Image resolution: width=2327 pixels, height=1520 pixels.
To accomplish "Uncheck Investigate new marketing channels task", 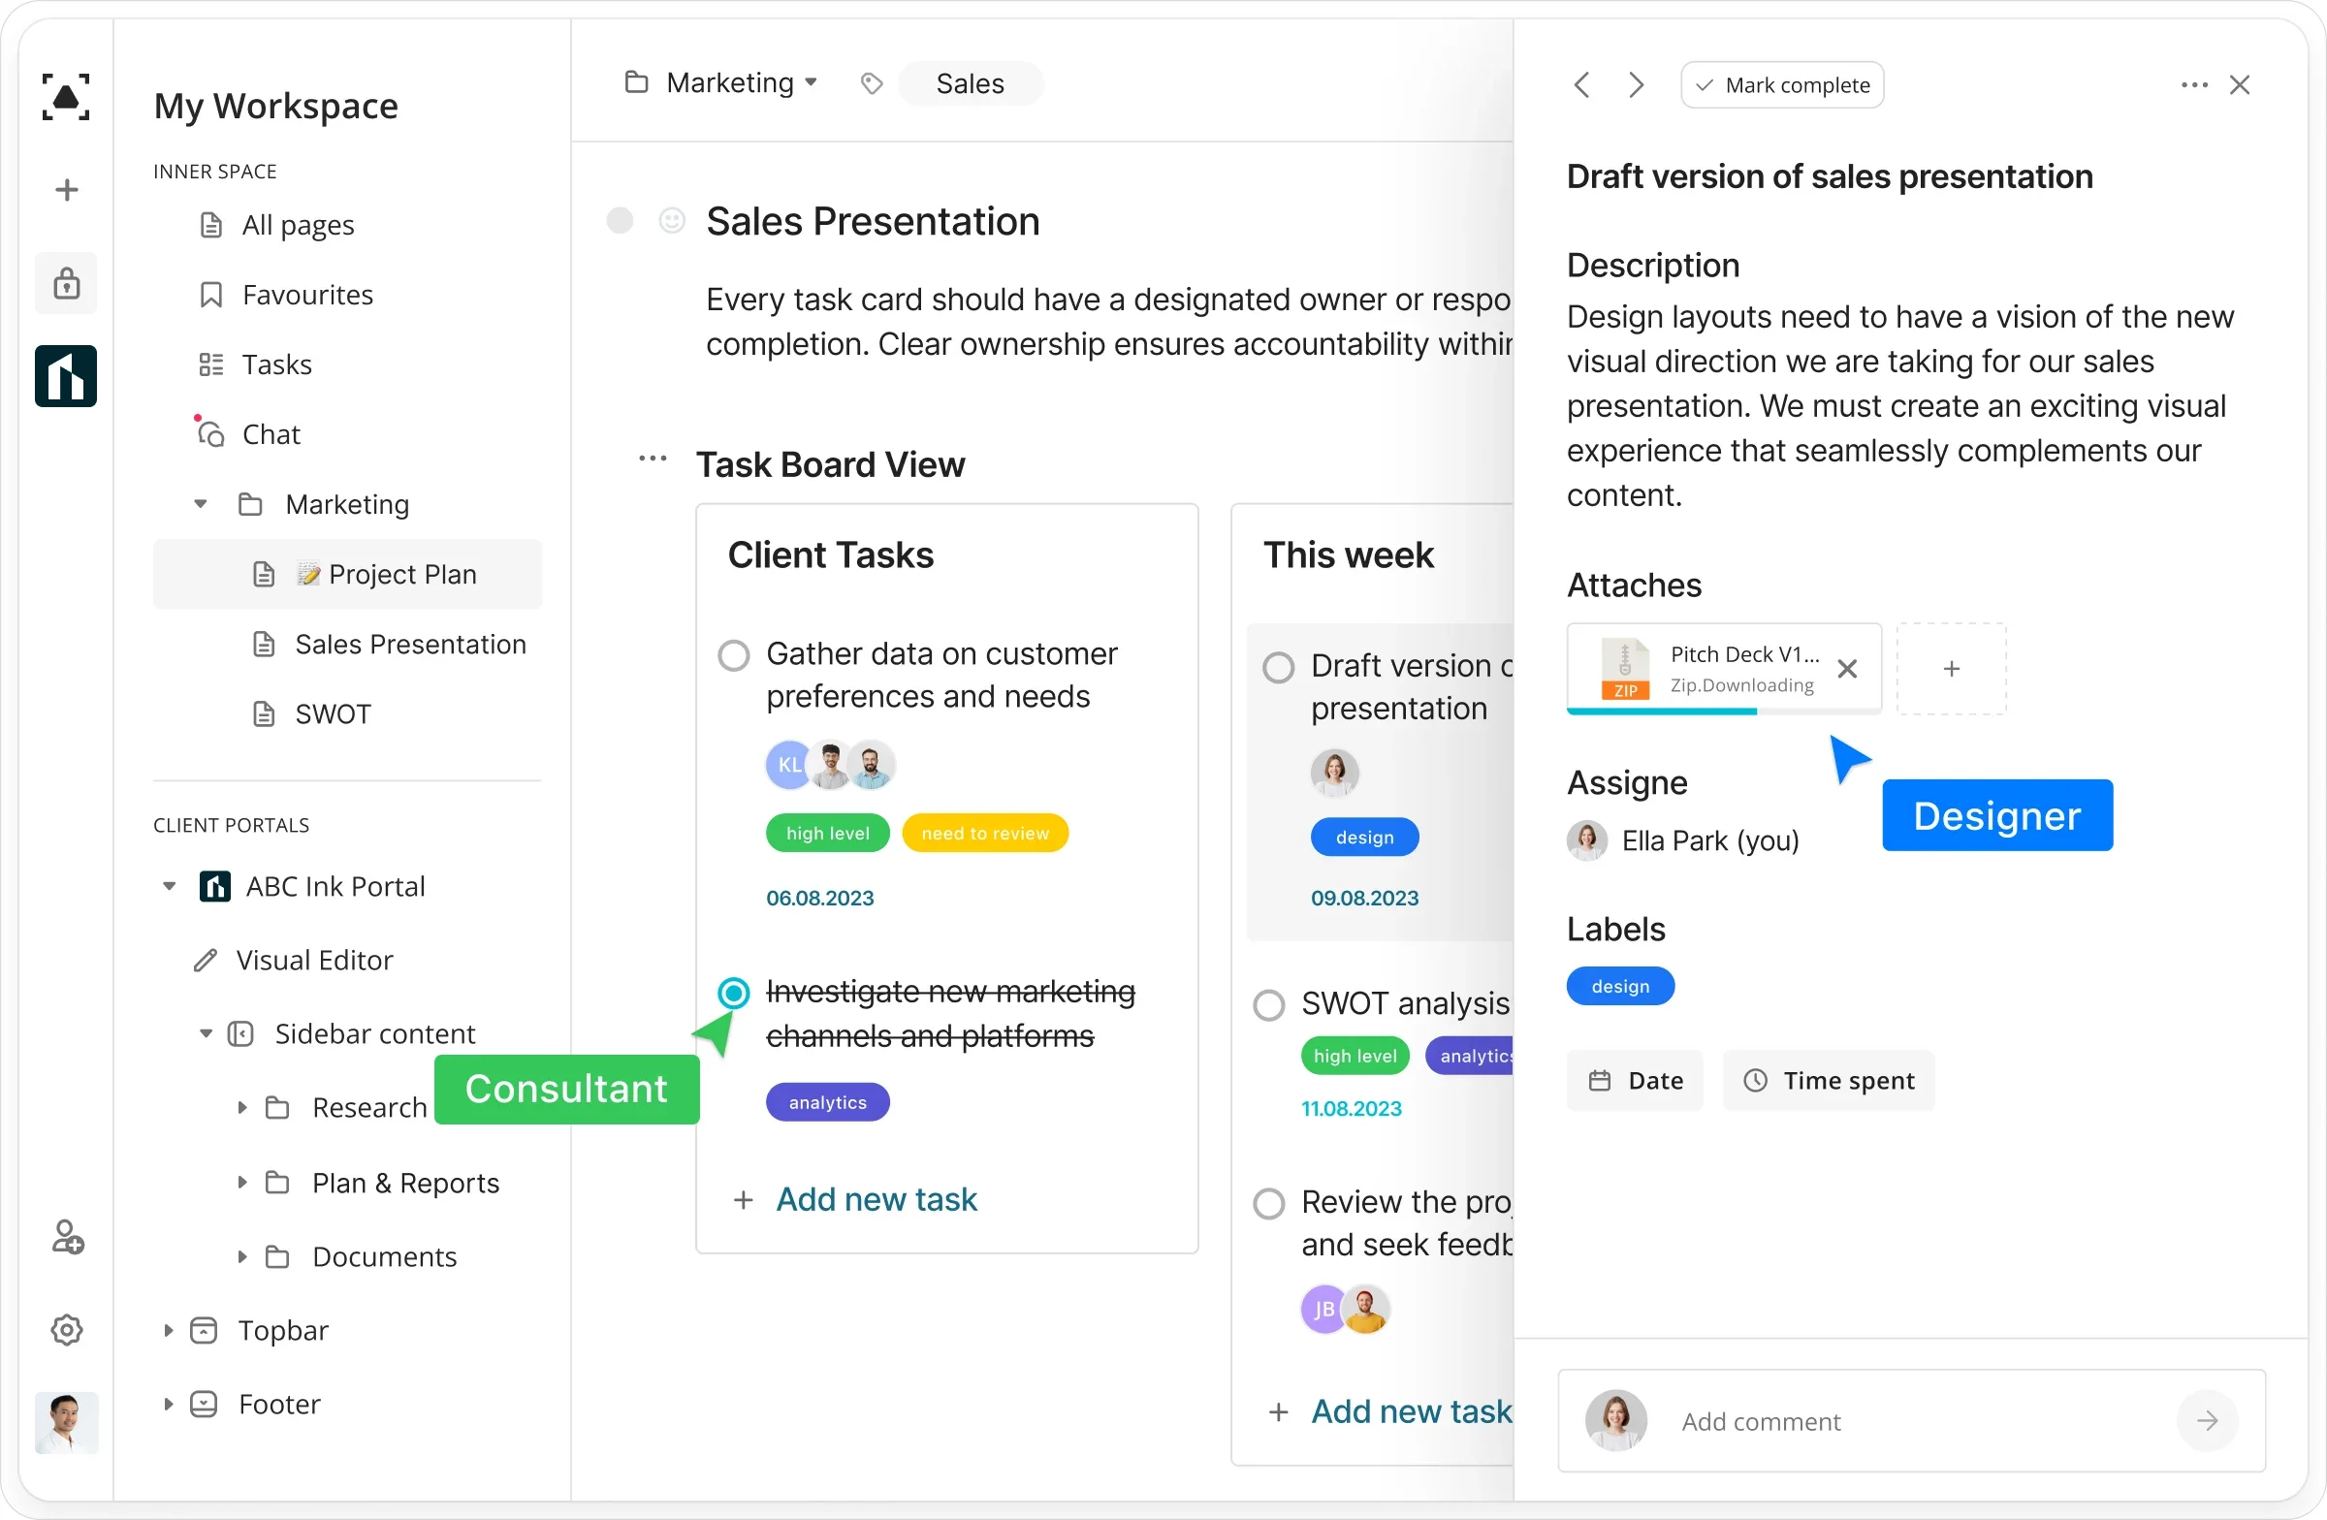I will pos(733,993).
